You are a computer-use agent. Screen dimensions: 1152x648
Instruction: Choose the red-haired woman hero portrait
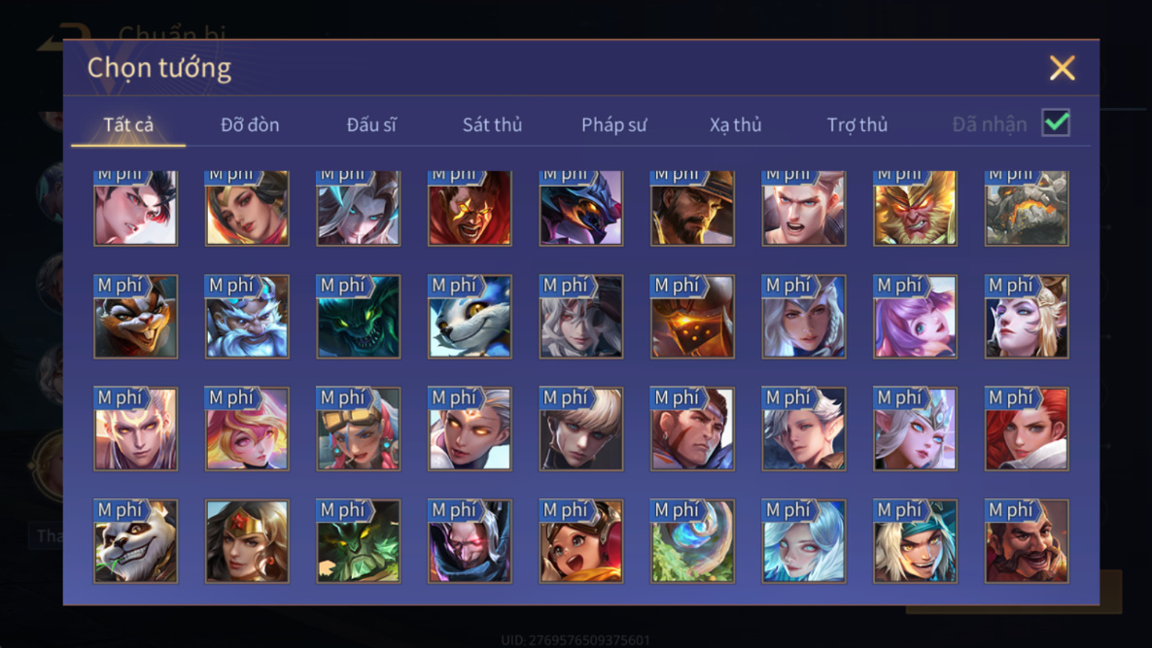tap(1027, 428)
